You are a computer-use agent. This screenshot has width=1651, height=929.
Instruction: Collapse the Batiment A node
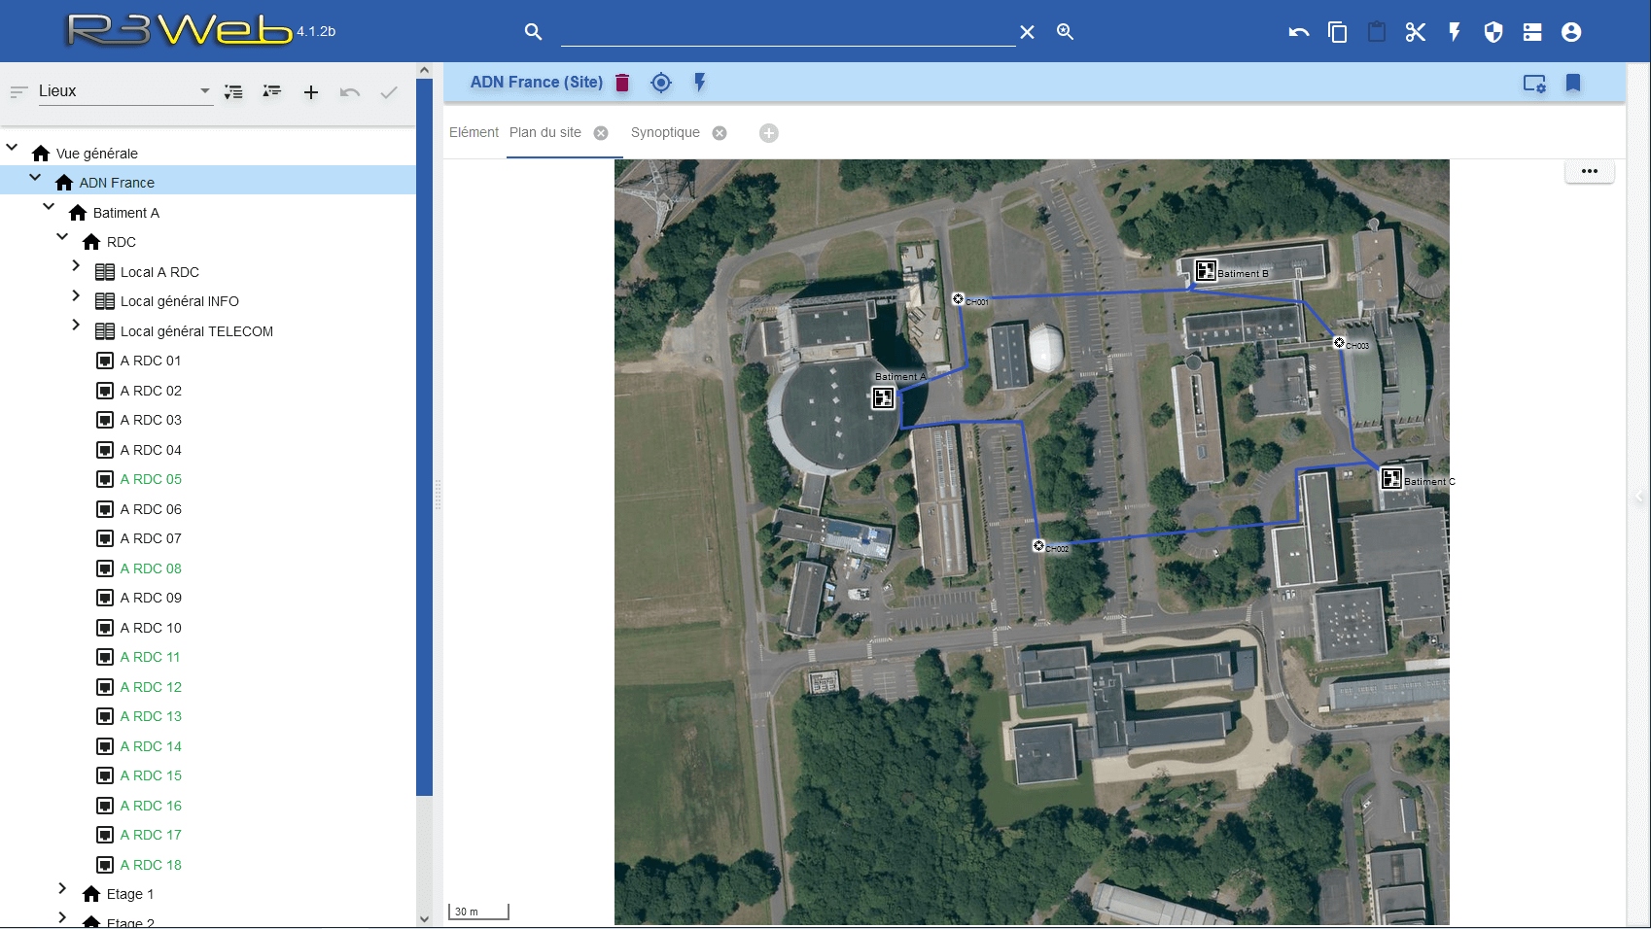tap(49, 207)
